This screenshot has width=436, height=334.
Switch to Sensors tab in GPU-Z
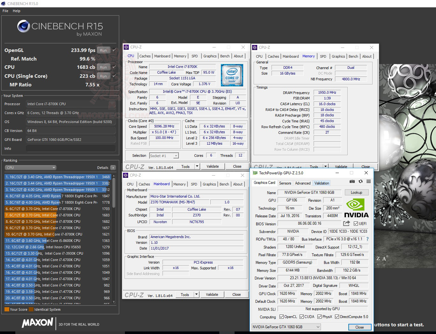(285, 183)
